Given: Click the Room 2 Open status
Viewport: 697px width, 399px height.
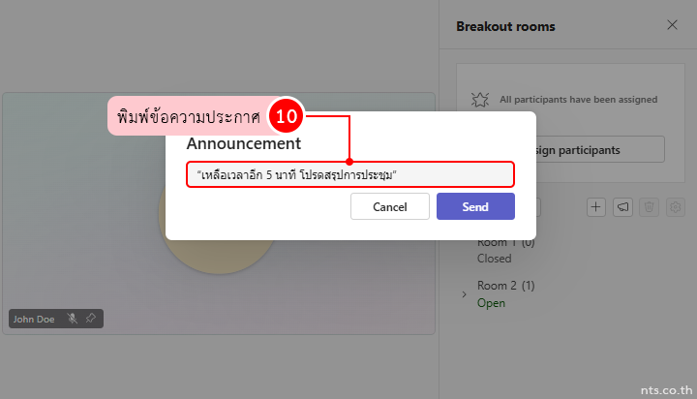Looking at the screenshot, I should point(491,303).
